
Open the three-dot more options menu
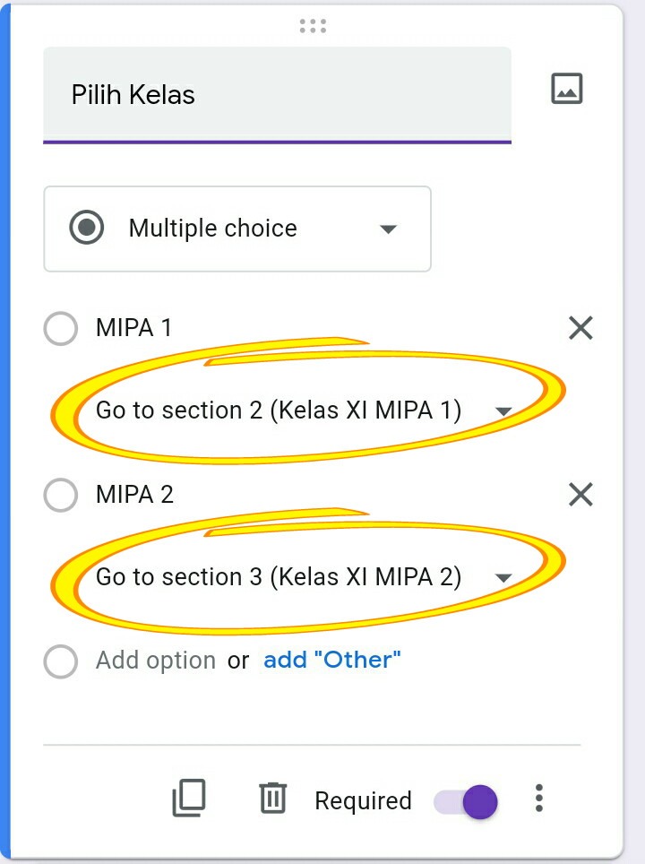click(x=538, y=798)
